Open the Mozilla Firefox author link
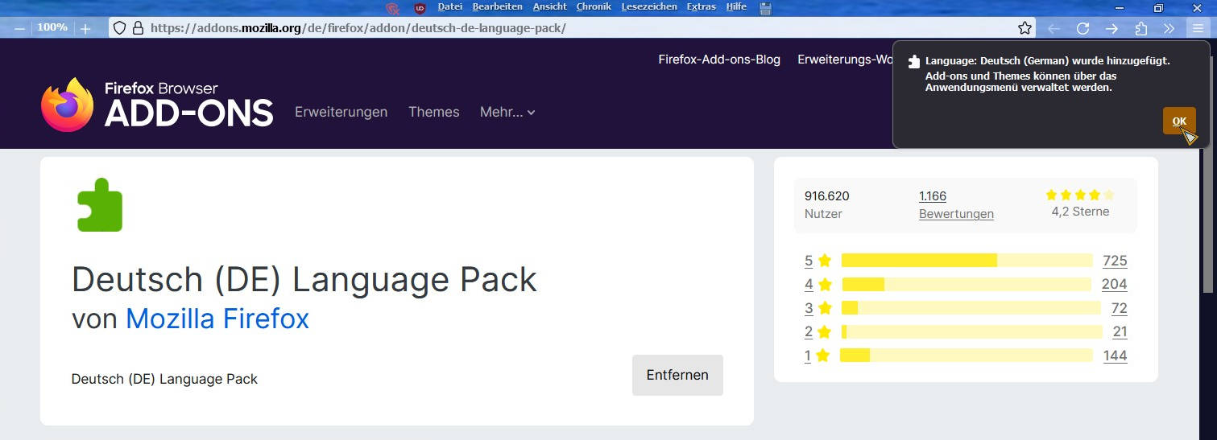 (217, 319)
